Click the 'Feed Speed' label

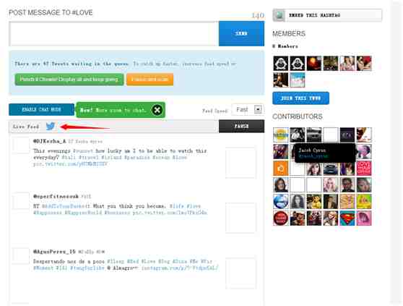215,111
